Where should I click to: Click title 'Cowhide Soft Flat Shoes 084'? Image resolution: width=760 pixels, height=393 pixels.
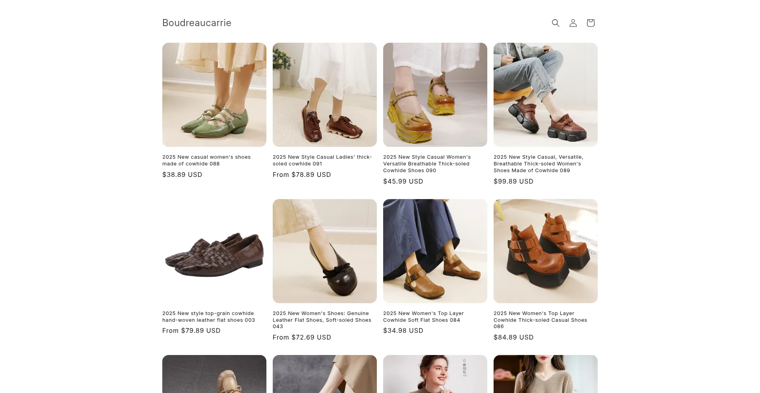coord(424,317)
